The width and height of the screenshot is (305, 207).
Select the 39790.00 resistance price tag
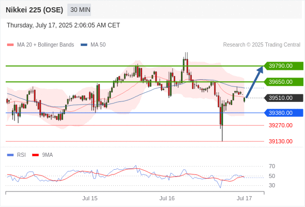pyautogui.click(x=284, y=66)
